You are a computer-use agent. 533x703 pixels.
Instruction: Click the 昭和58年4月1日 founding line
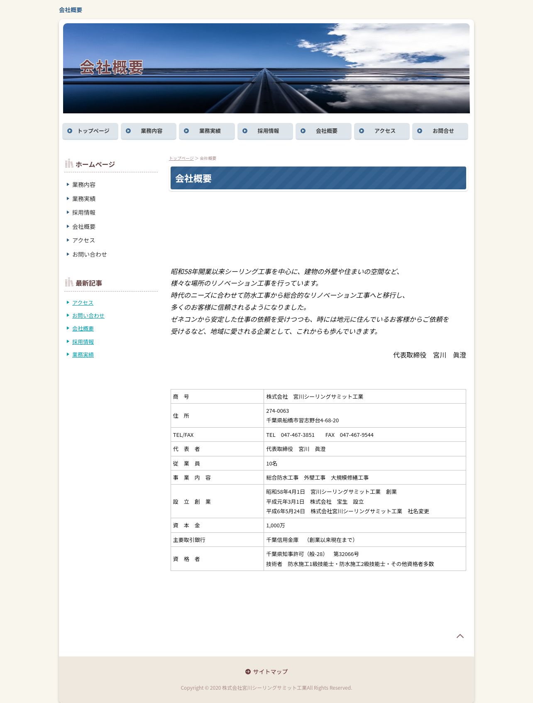click(x=332, y=492)
